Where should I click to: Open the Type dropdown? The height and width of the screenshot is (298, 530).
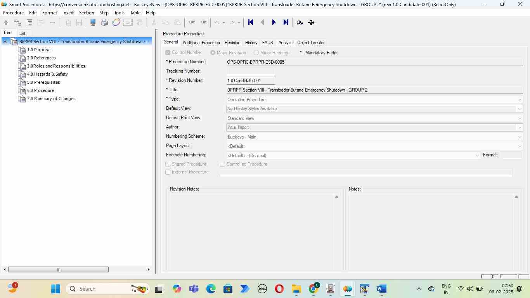pos(520,100)
